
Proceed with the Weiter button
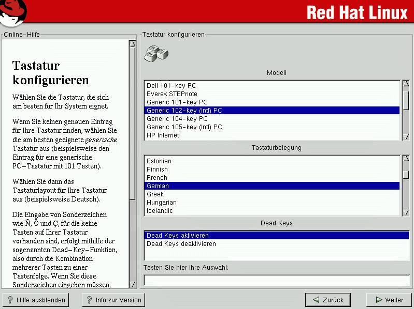coord(389,300)
